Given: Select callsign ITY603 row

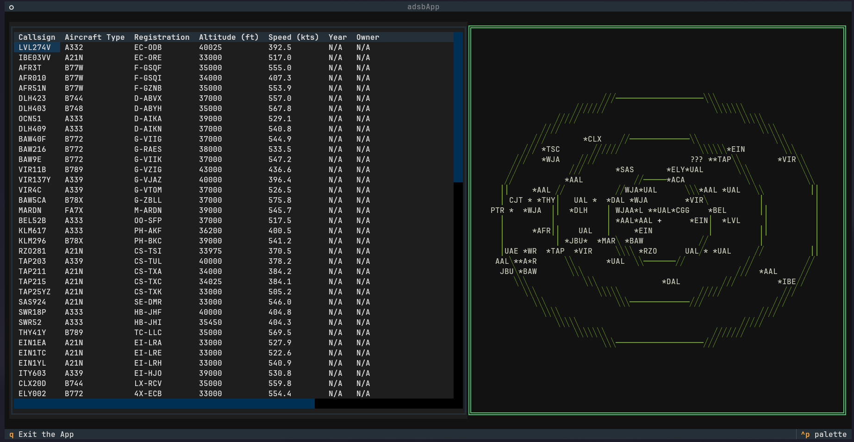Looking at the screenshot, I should point(234,373).
